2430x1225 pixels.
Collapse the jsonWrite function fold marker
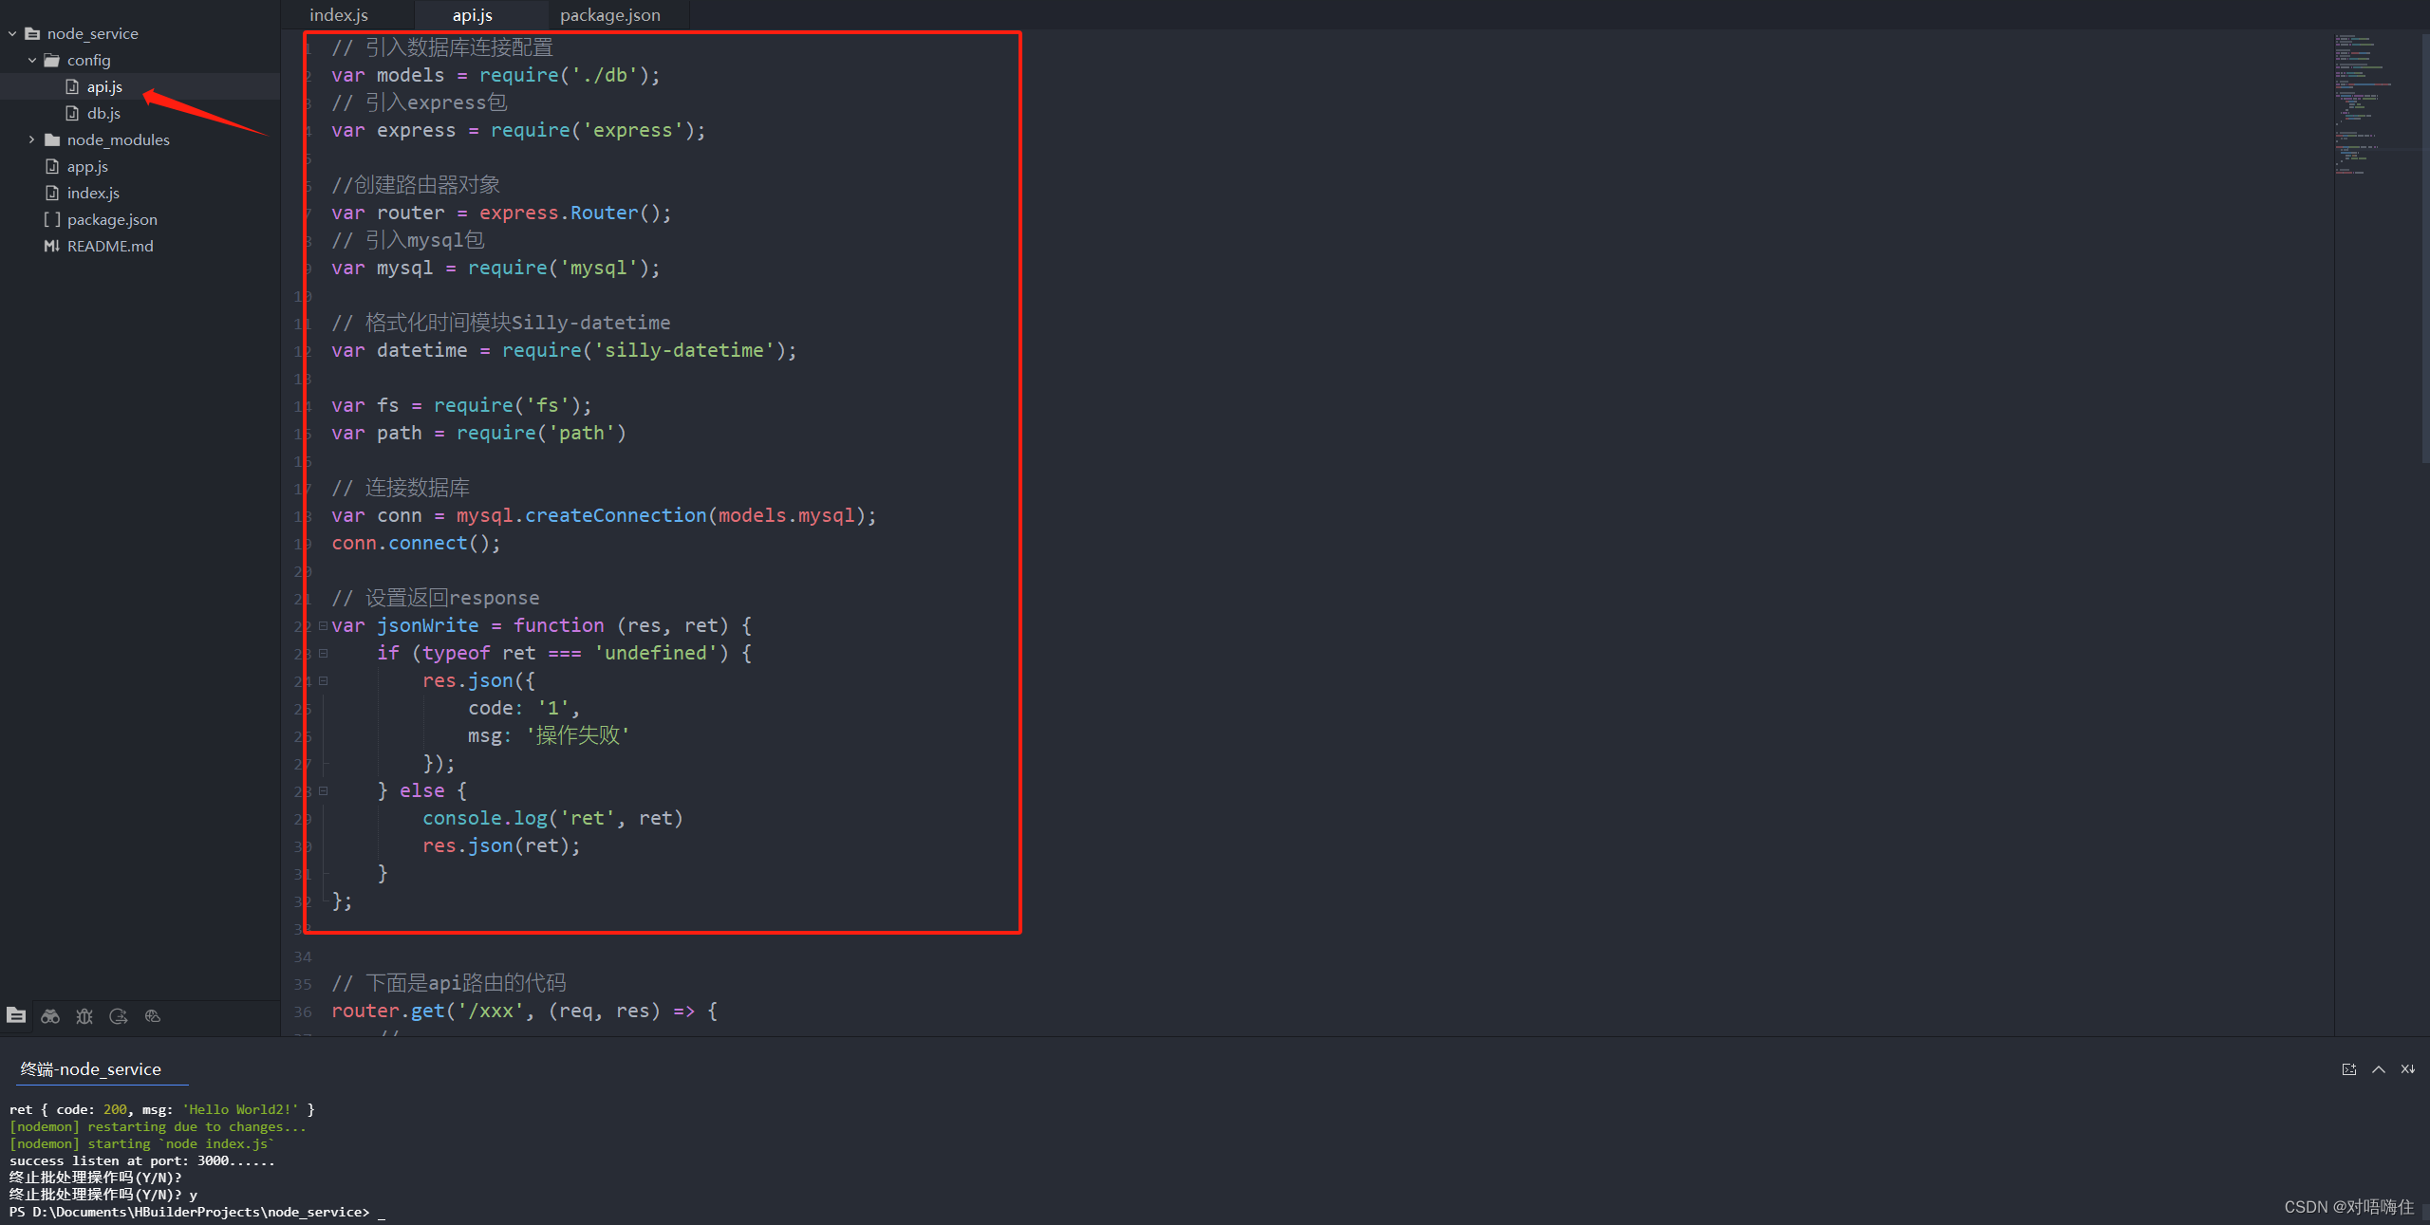323,626
